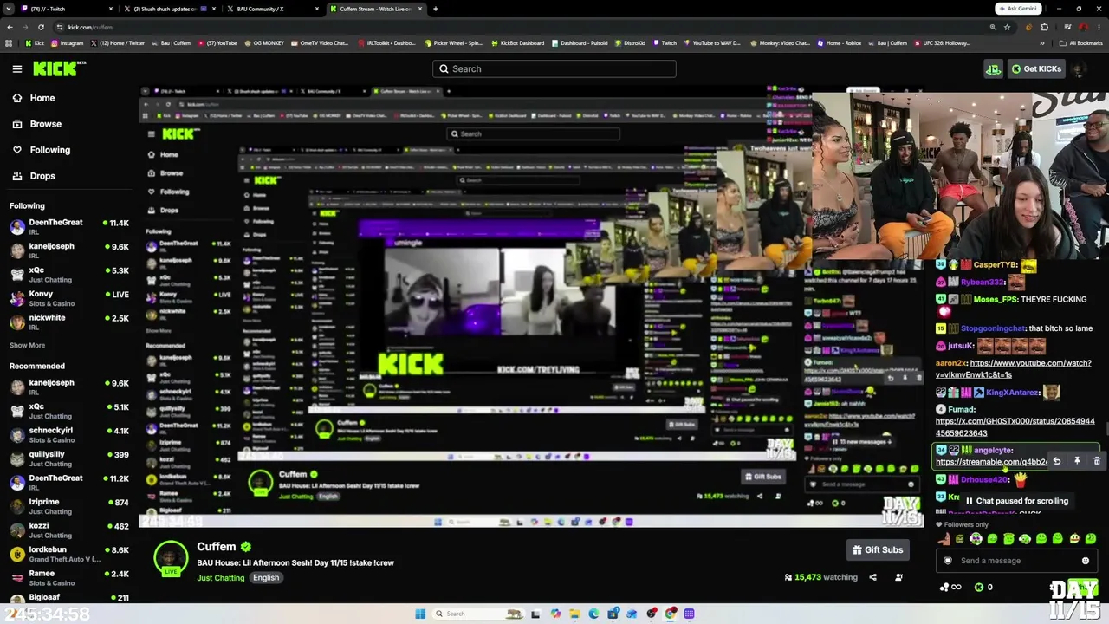Open a new browser tab
The height and width of the screenshot is (624, 1109).
click(435, 9)
